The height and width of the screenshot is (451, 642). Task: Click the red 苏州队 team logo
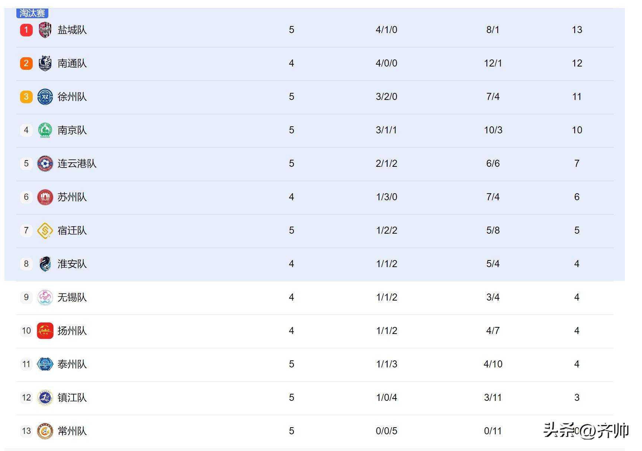pos(45,197)
